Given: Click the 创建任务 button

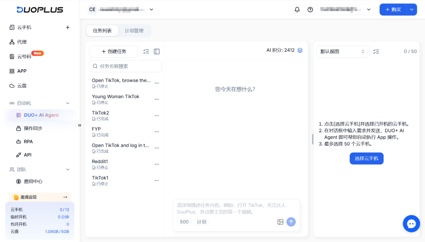Looking at the screenshot, I should pyautogui.click(x=114, y=51).
